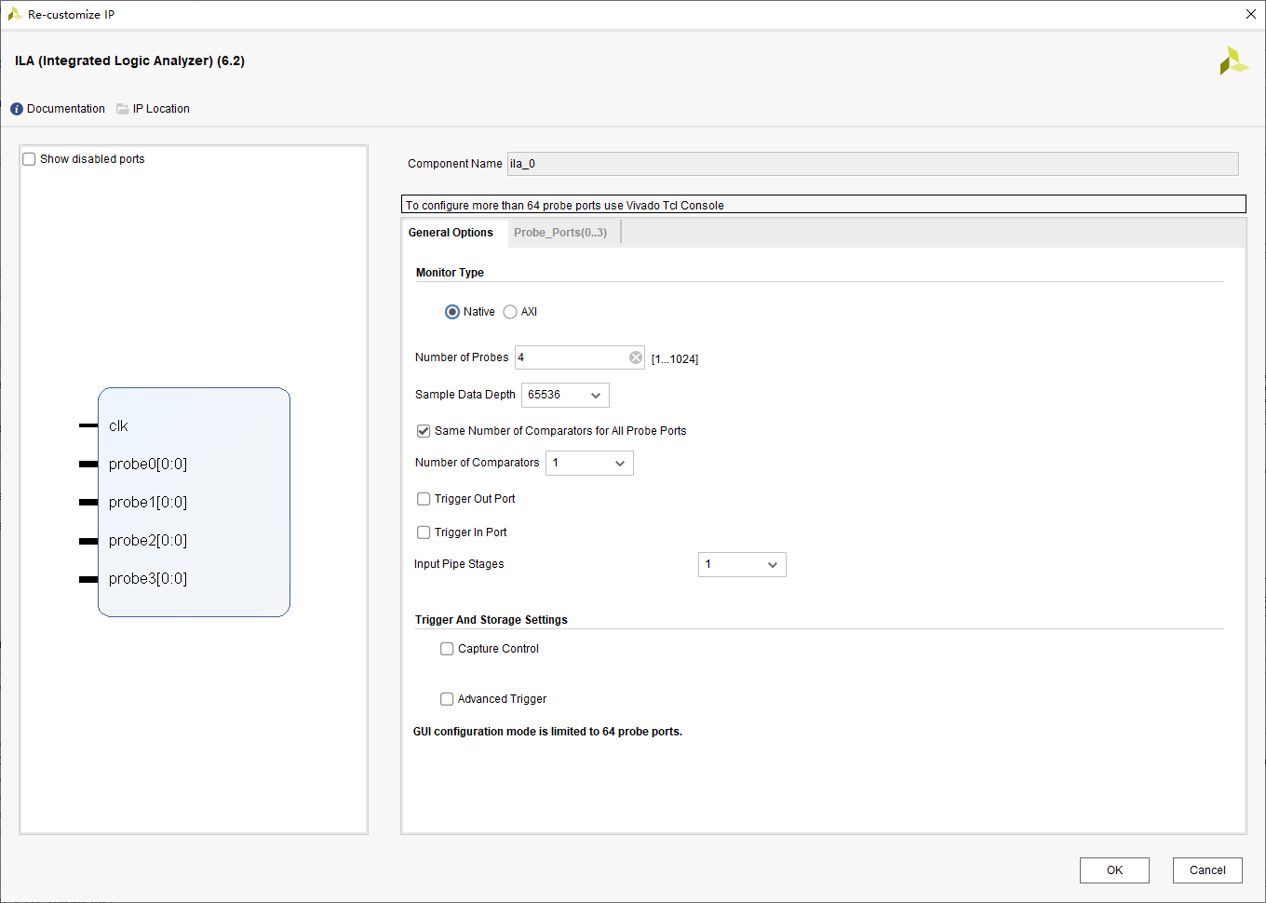This screenshot has height=903, width=1266.
Task: Open the IP Location link
Action: pos(161,109)
